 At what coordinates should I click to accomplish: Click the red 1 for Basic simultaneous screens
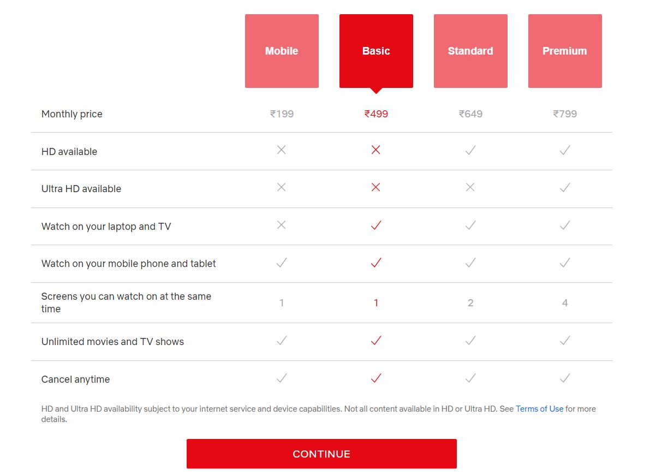375,302
